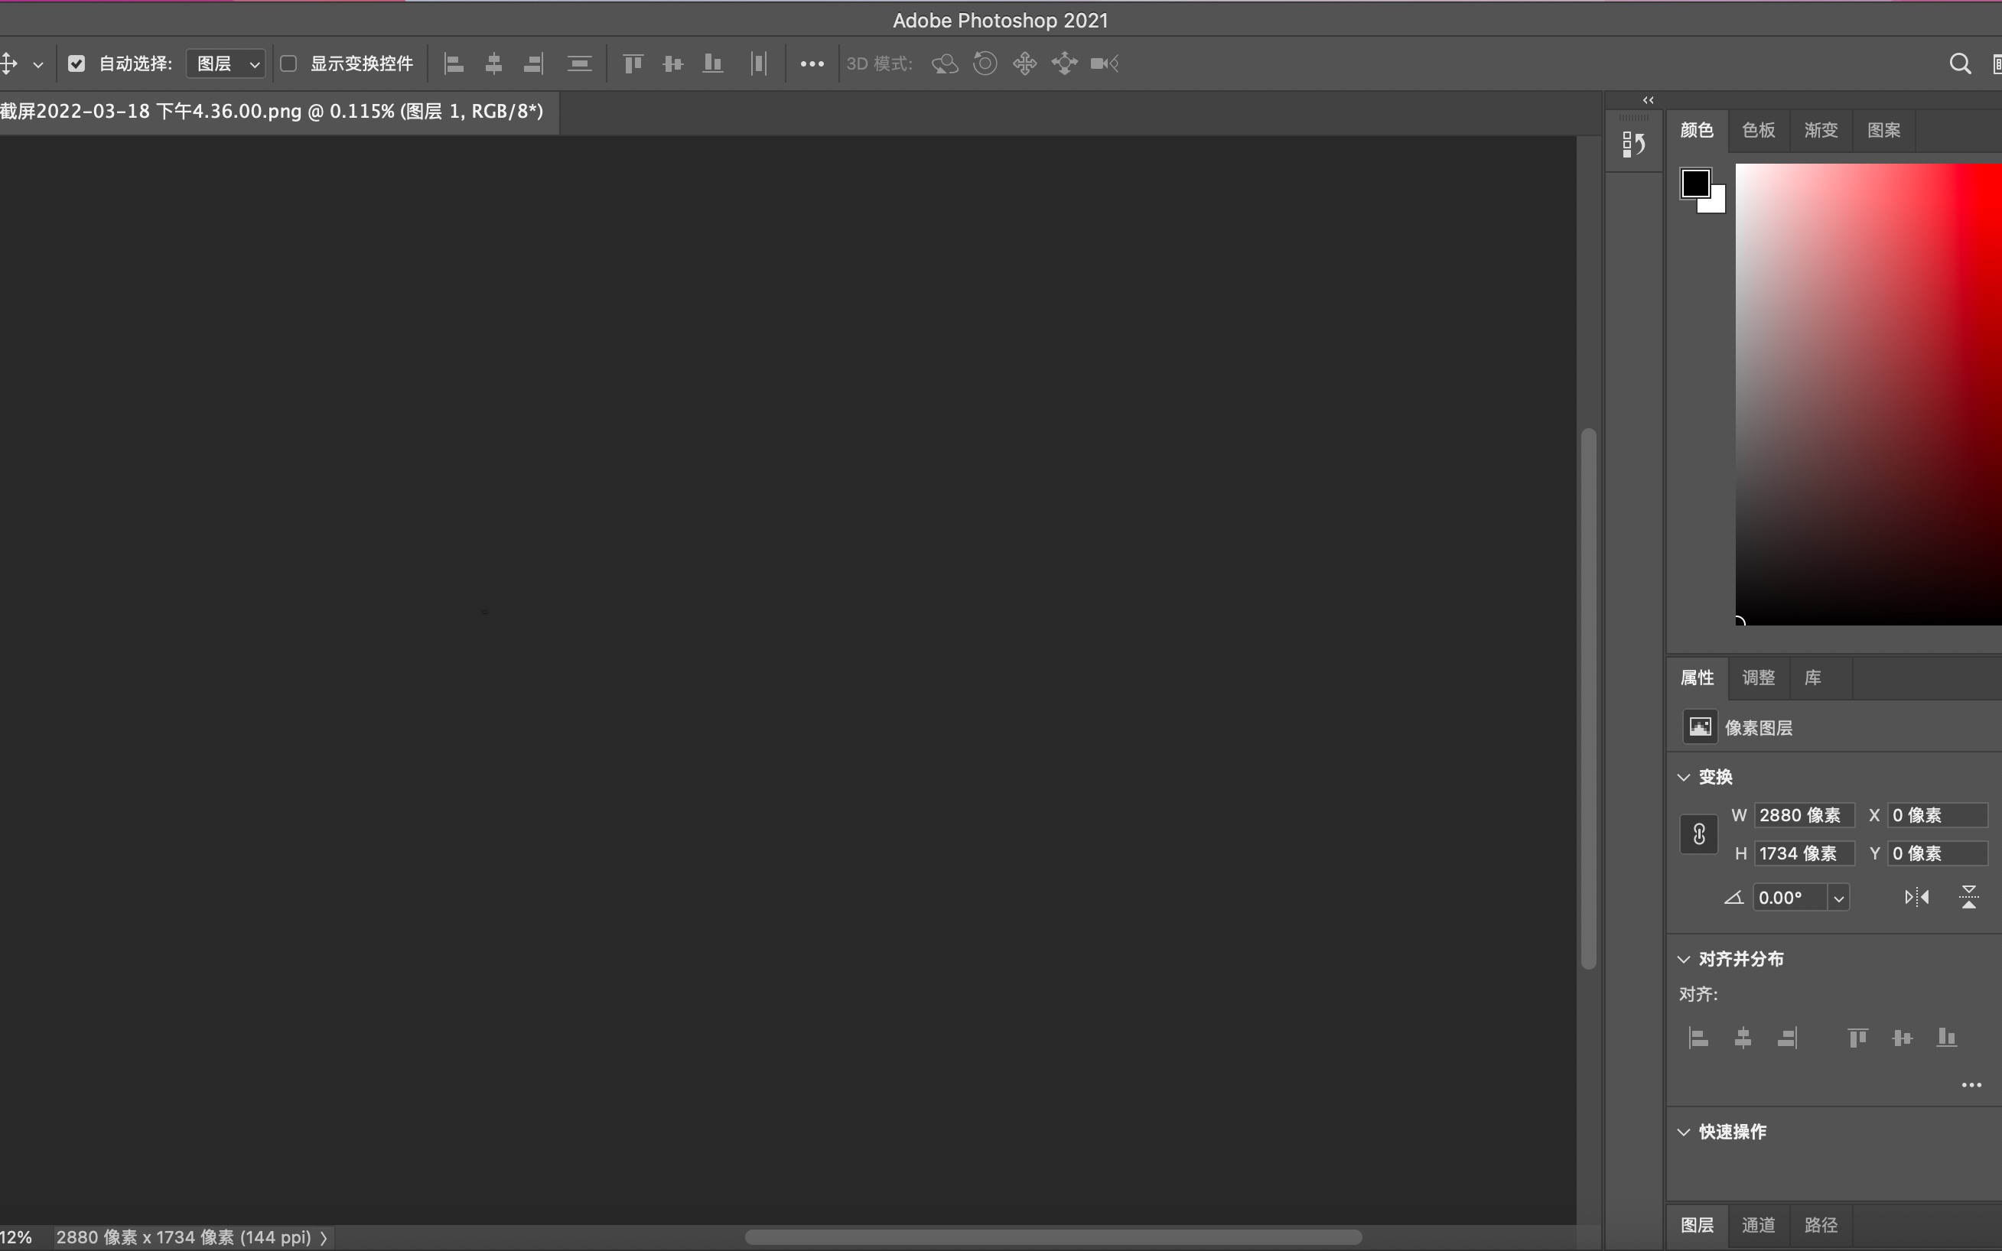Screen dimensions: 2002x1251
Task: Expand 快速操作 section
Action: point(1684,1132)
